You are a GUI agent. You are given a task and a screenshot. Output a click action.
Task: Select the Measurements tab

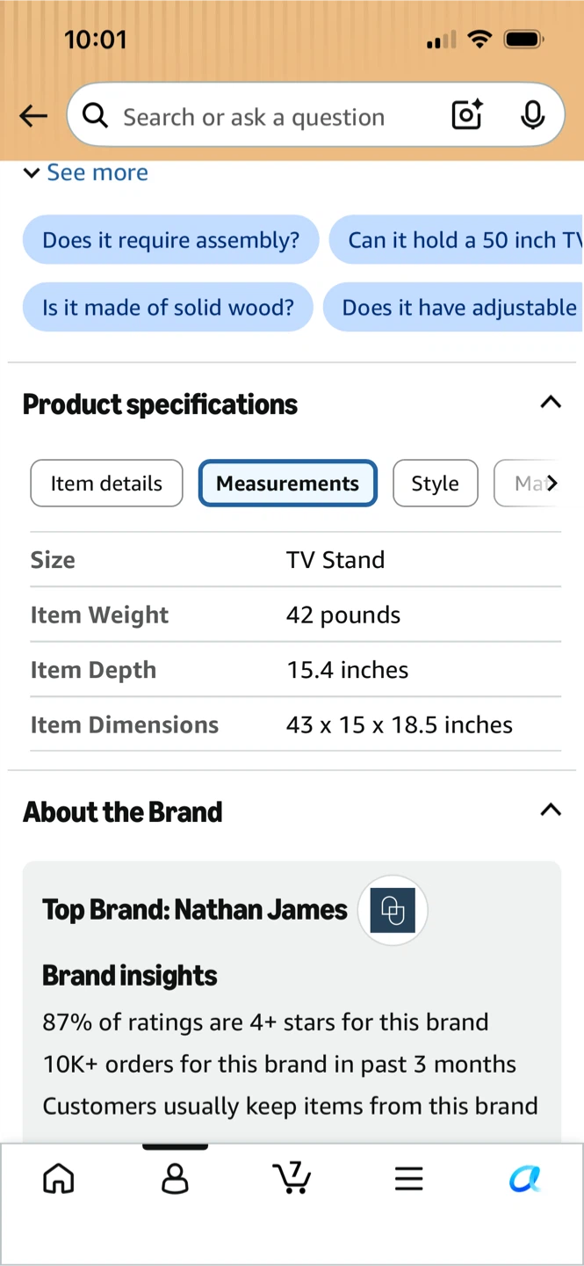coord(288,484)
